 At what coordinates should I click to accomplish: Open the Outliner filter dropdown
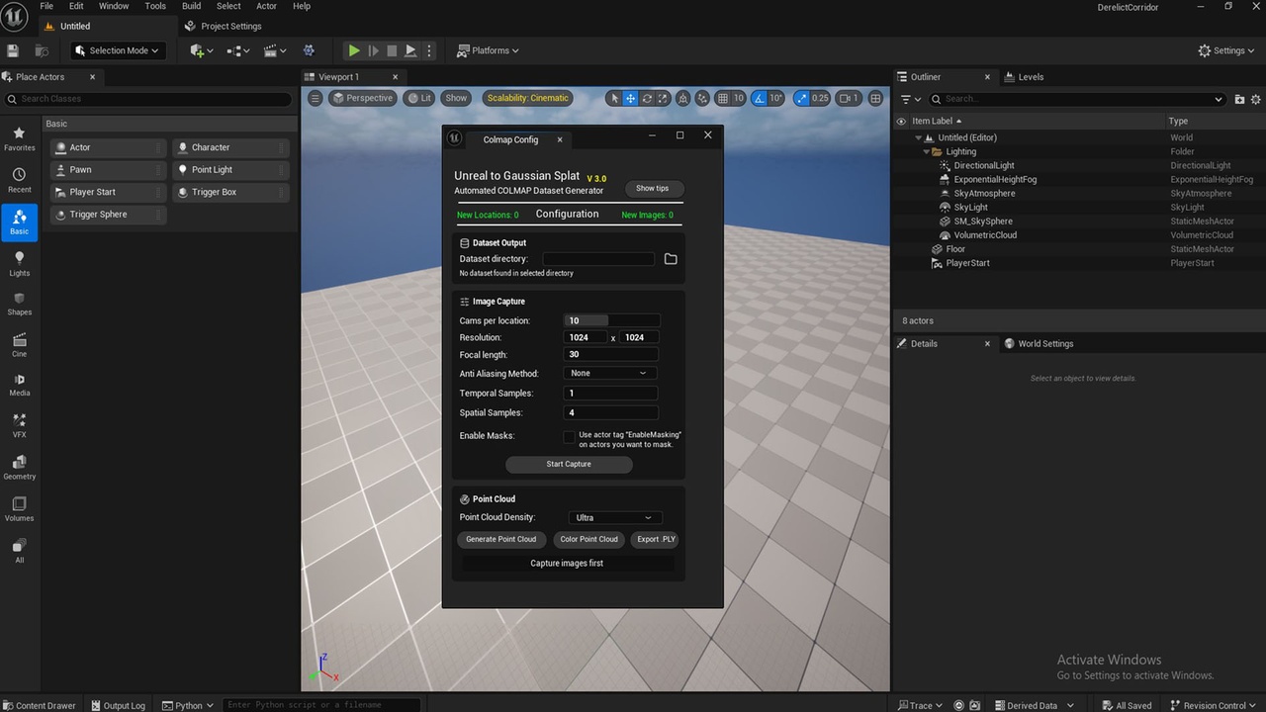coord(911,99)
